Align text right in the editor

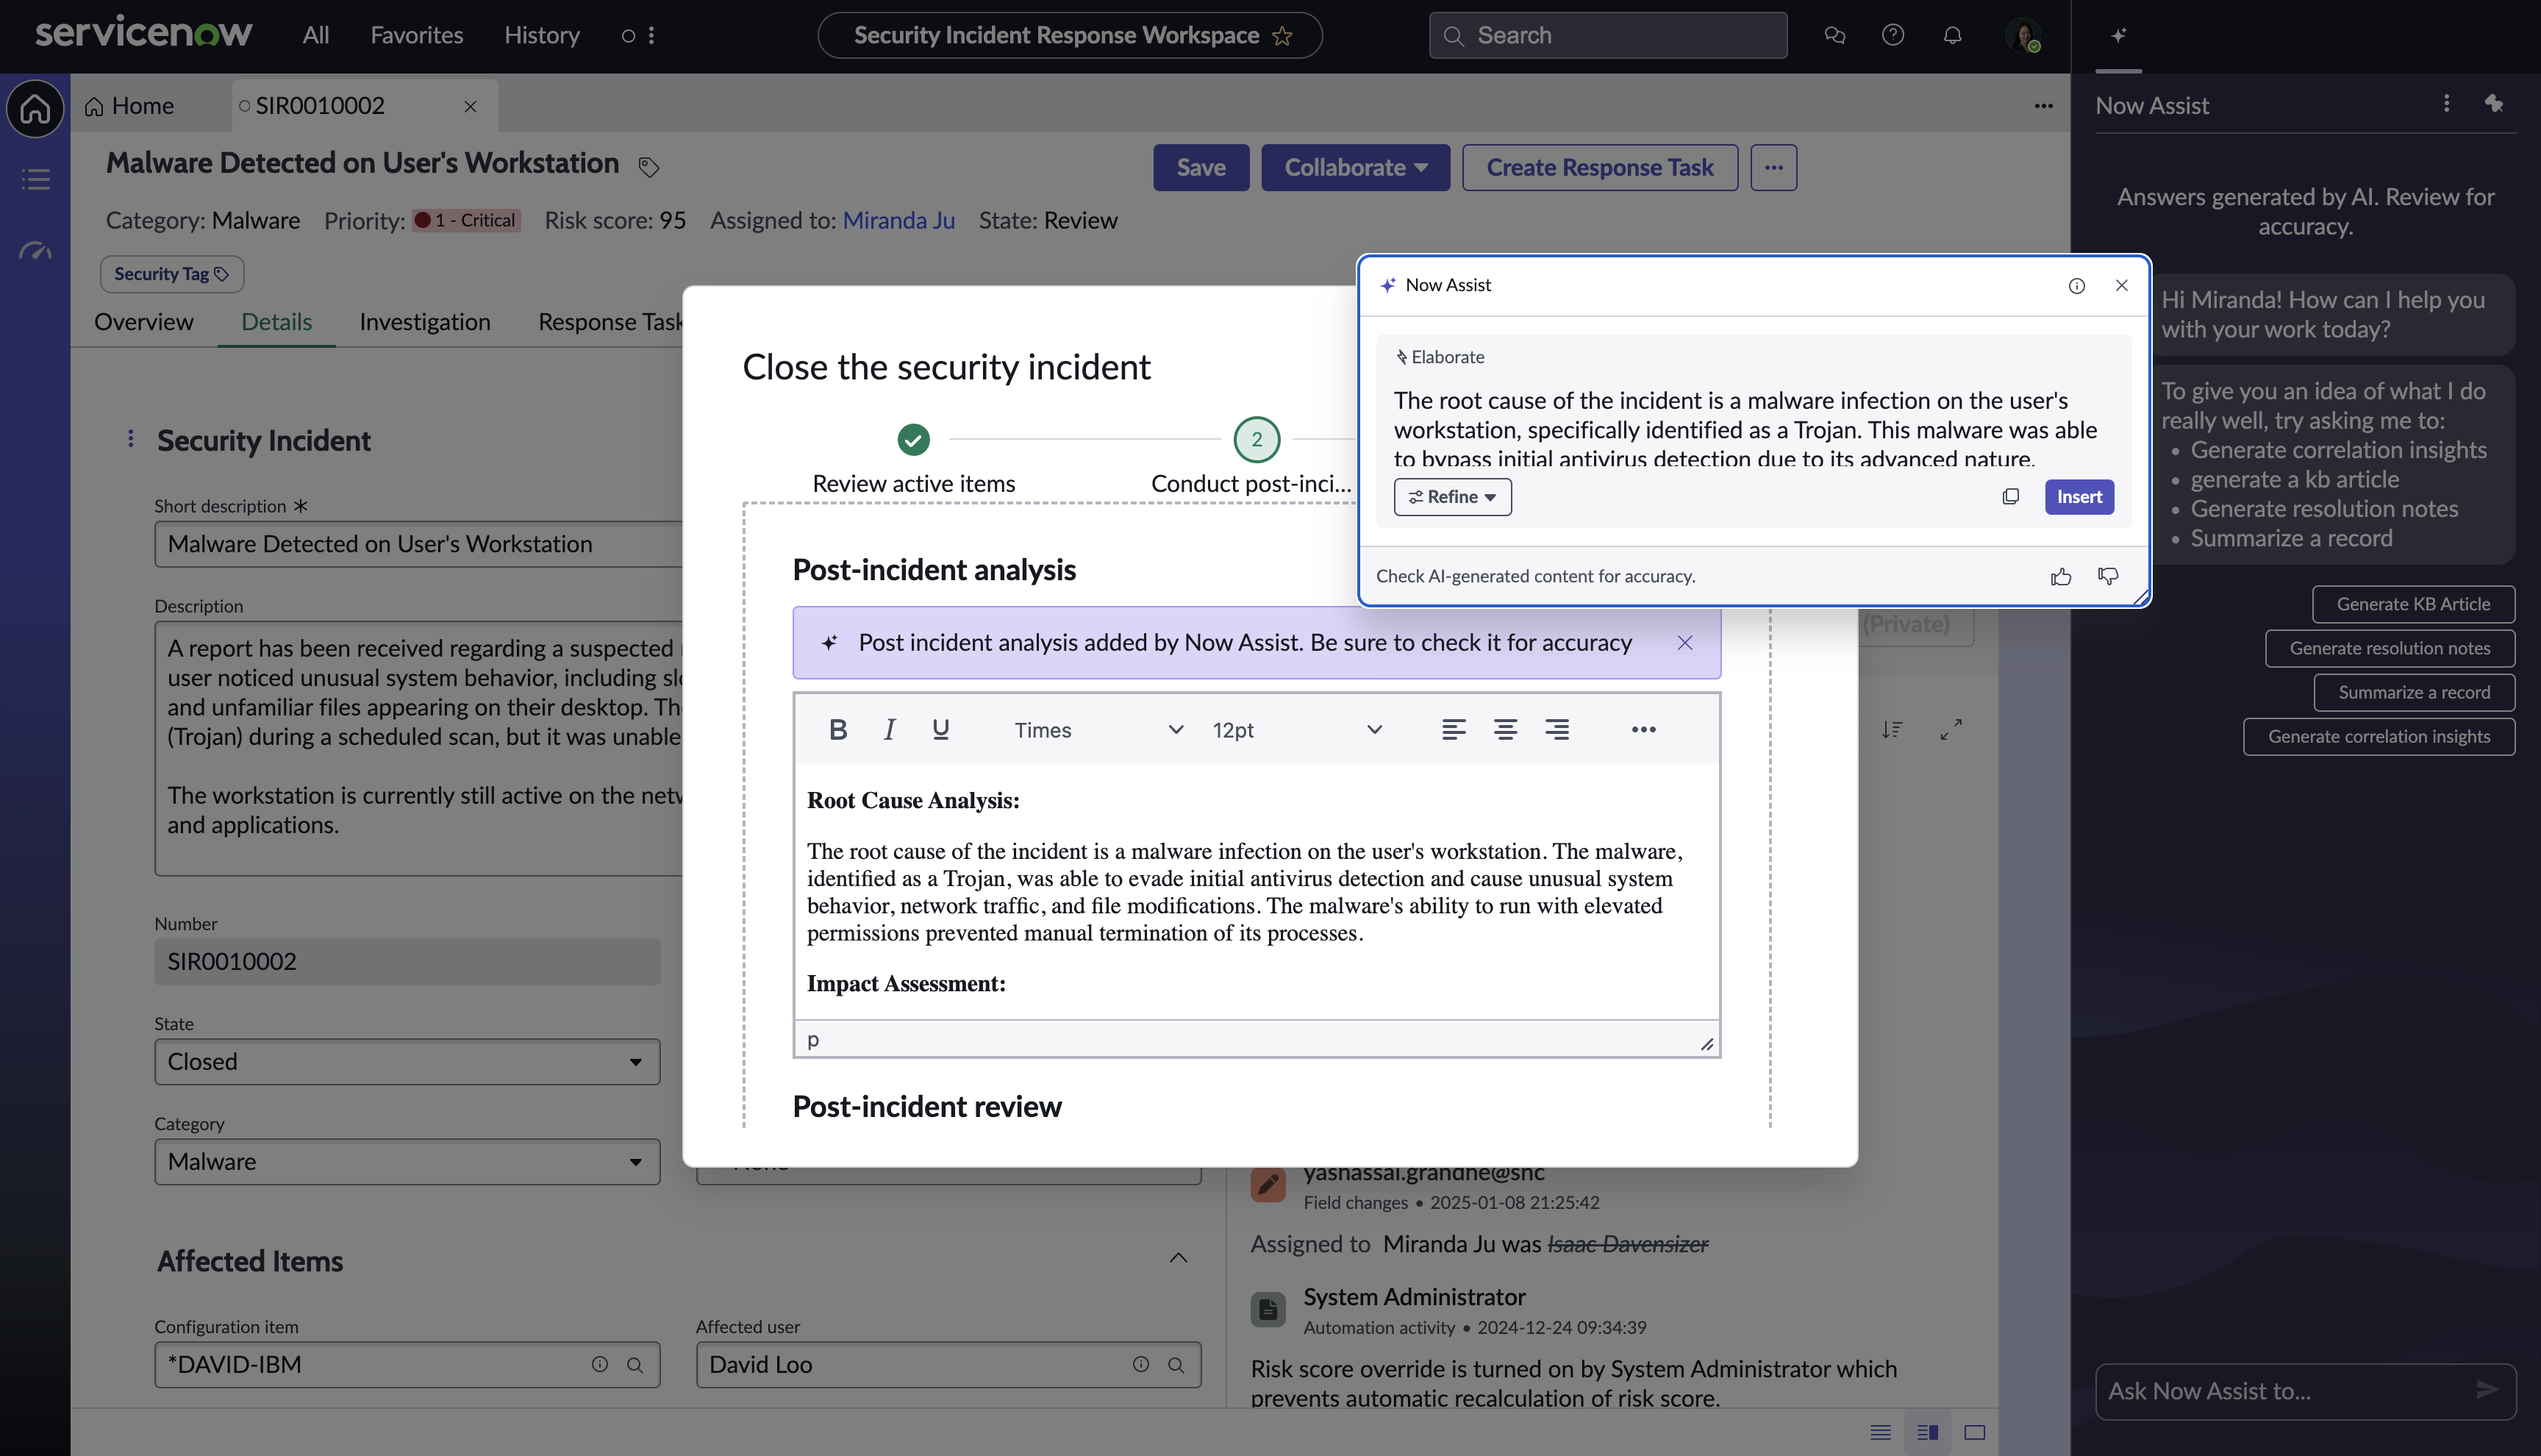click(x=1557, y=730)
